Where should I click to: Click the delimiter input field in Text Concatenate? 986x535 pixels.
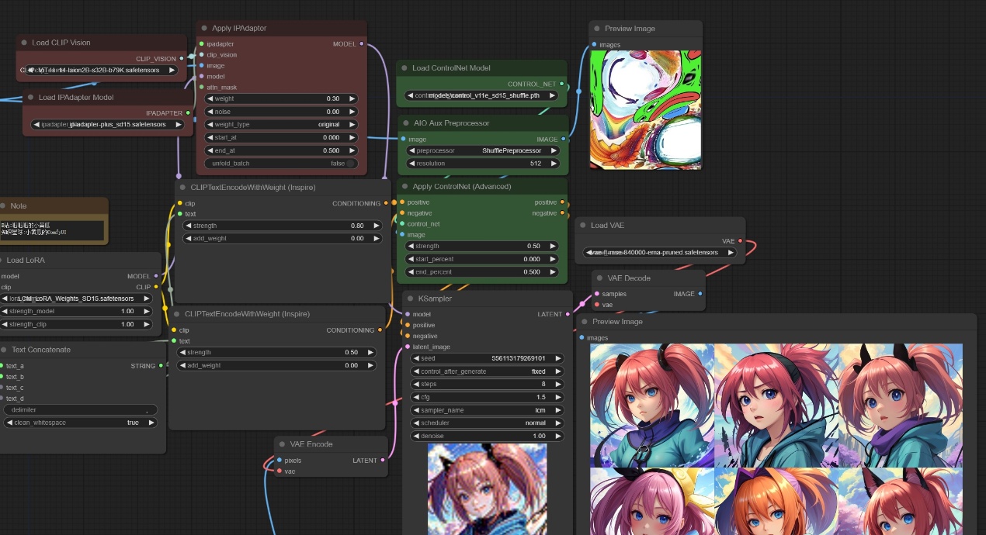click(81, 409)
